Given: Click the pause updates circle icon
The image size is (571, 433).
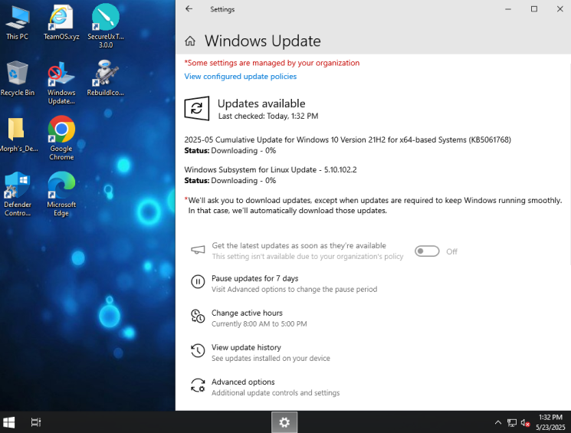Looking at the screenshot, I should point(198,282).
